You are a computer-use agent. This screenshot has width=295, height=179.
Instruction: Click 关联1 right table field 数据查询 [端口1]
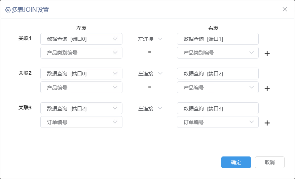(218, 39)
